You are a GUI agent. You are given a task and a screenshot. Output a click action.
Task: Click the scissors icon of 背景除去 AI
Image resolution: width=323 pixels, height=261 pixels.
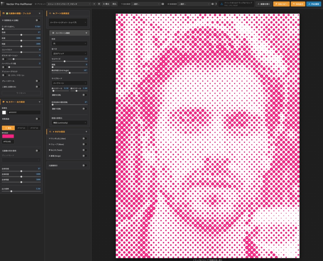3,20
